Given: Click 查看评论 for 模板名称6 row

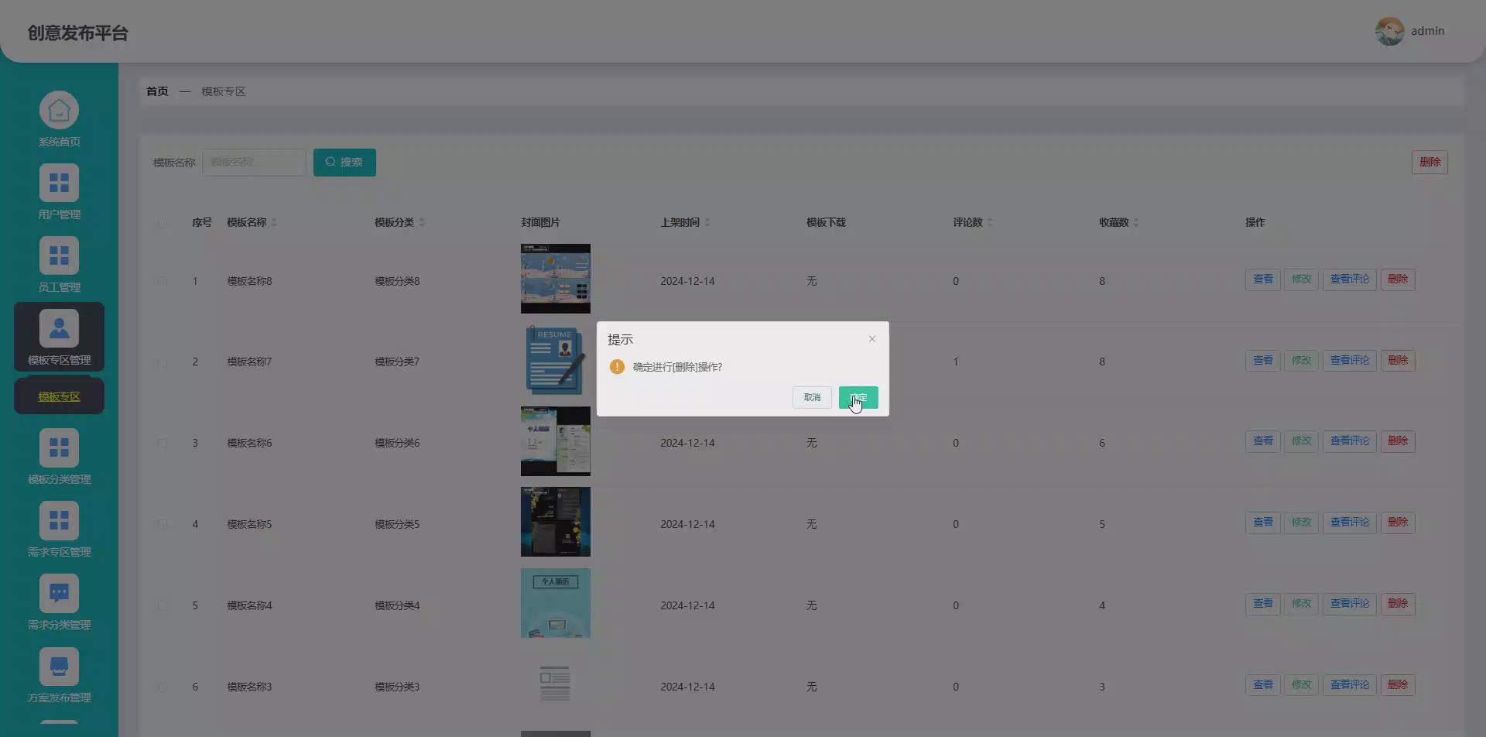Looking at the screenshot, I should pyautogui.click(x=1349, y=441).
